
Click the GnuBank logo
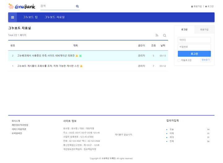click(22, 6)
